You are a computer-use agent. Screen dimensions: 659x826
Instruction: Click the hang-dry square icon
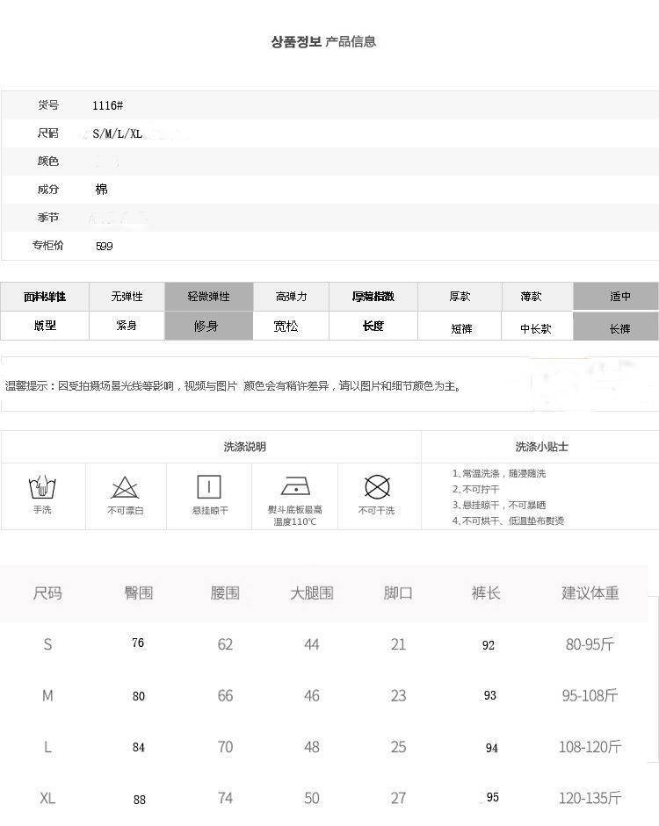[x=209, y=487]
